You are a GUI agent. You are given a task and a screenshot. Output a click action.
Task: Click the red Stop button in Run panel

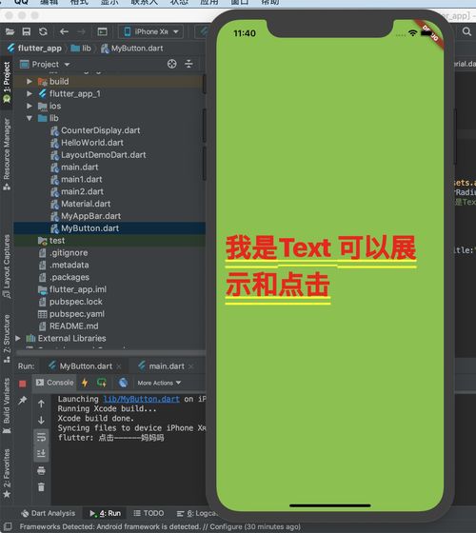tap(23, 384)
